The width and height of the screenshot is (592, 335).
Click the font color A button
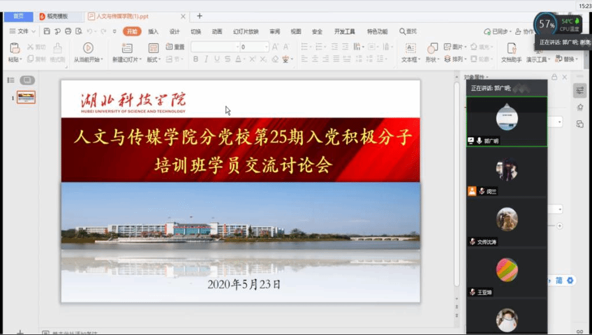[239, 59]
